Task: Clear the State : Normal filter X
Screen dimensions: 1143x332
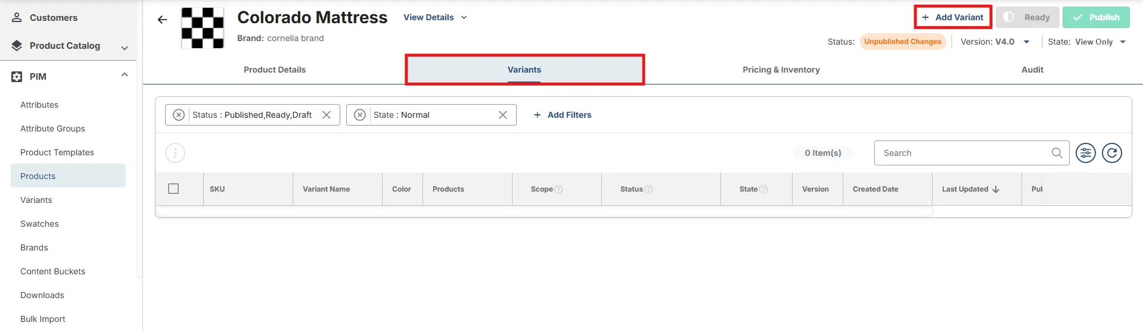Action: tap(503, 115)
